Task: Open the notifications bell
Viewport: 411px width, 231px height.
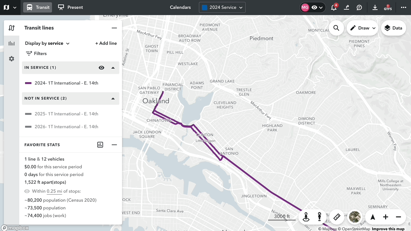Action: [x=334, y=7]
